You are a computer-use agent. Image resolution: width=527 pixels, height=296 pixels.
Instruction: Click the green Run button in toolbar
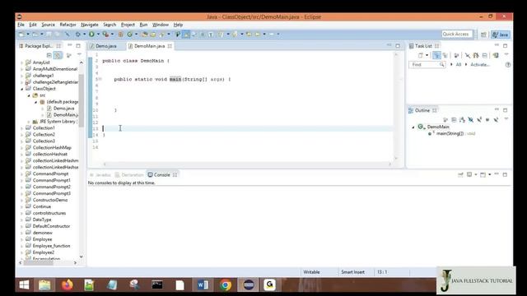point(91,35)
